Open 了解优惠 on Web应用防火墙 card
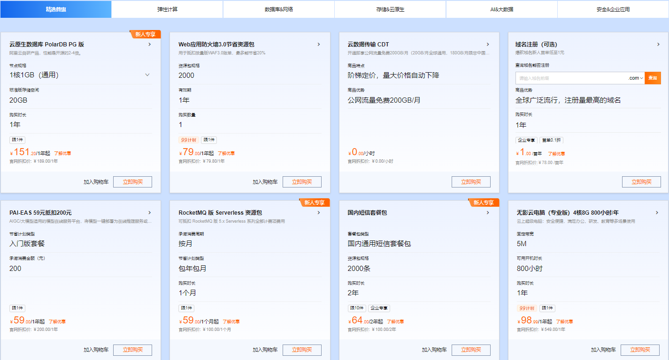The image size is (669, 360). (x=226, y=153)
